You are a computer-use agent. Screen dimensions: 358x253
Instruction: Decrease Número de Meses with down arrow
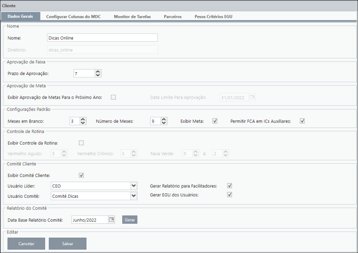pyautogui.click(x=164, y=123)
